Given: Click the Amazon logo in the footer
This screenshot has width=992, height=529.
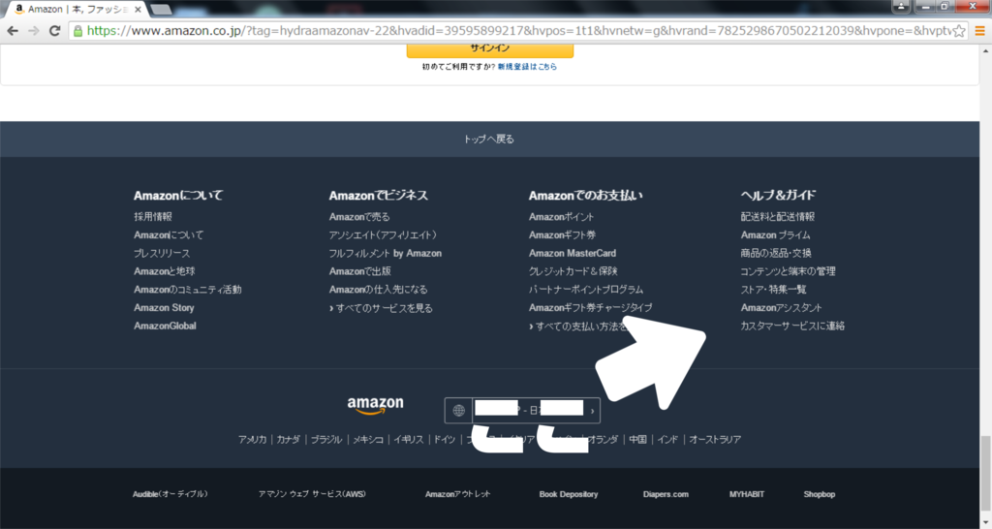Looking at the screenshot, I should click(x=375, y=405).
